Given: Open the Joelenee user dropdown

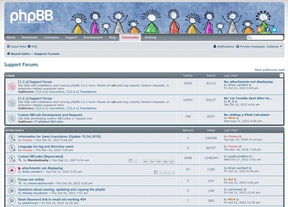Looking at the screenshot, I should tap(274, 46).
